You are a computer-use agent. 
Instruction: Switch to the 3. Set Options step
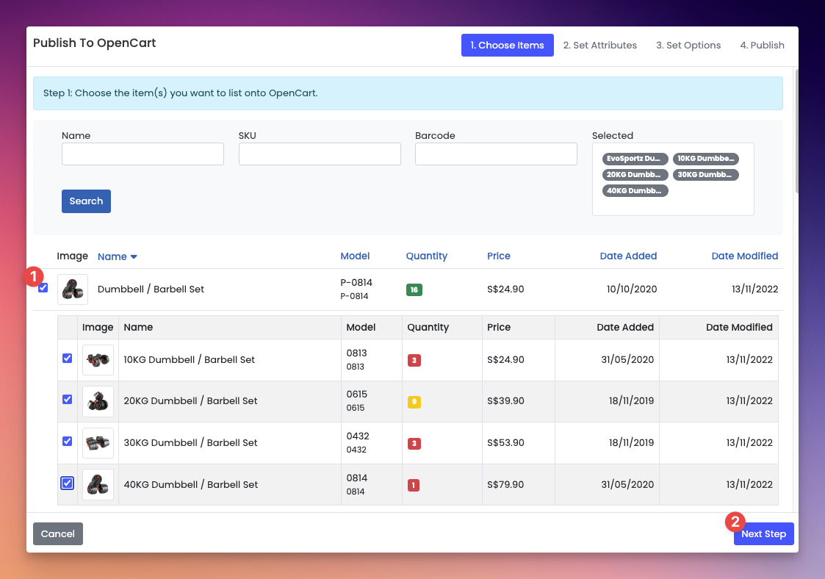click(x=688, y=46)
